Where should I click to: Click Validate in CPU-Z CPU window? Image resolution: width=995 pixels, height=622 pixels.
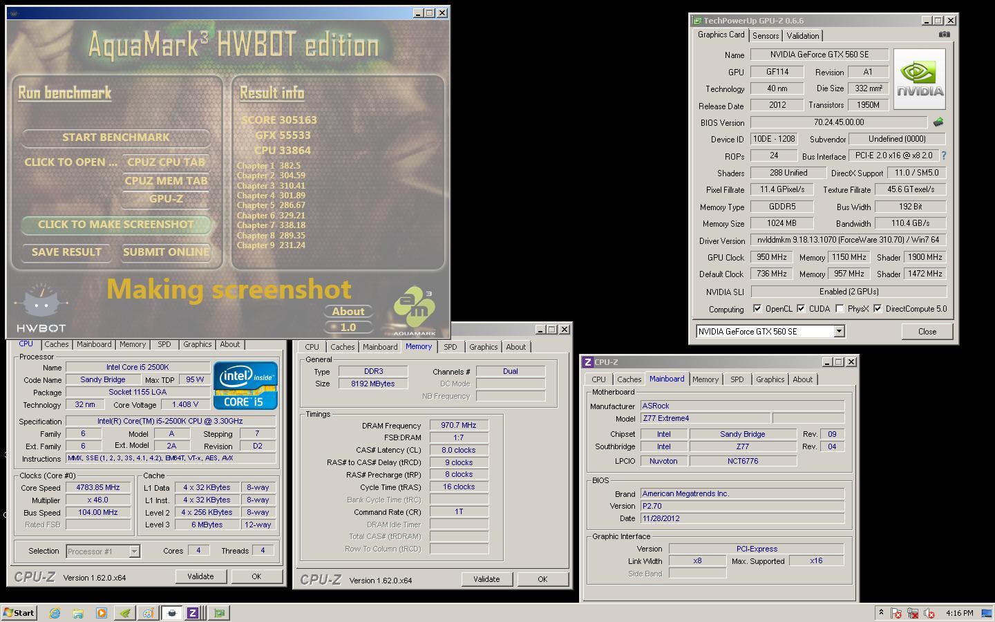pos(200,576)
